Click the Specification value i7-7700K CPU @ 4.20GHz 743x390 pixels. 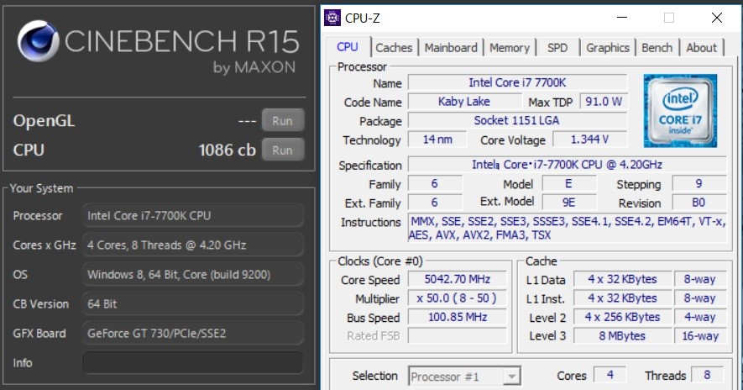point(568,165)
